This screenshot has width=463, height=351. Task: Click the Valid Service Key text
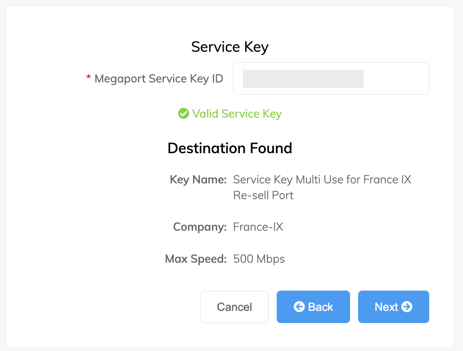(x=237, y=114)
